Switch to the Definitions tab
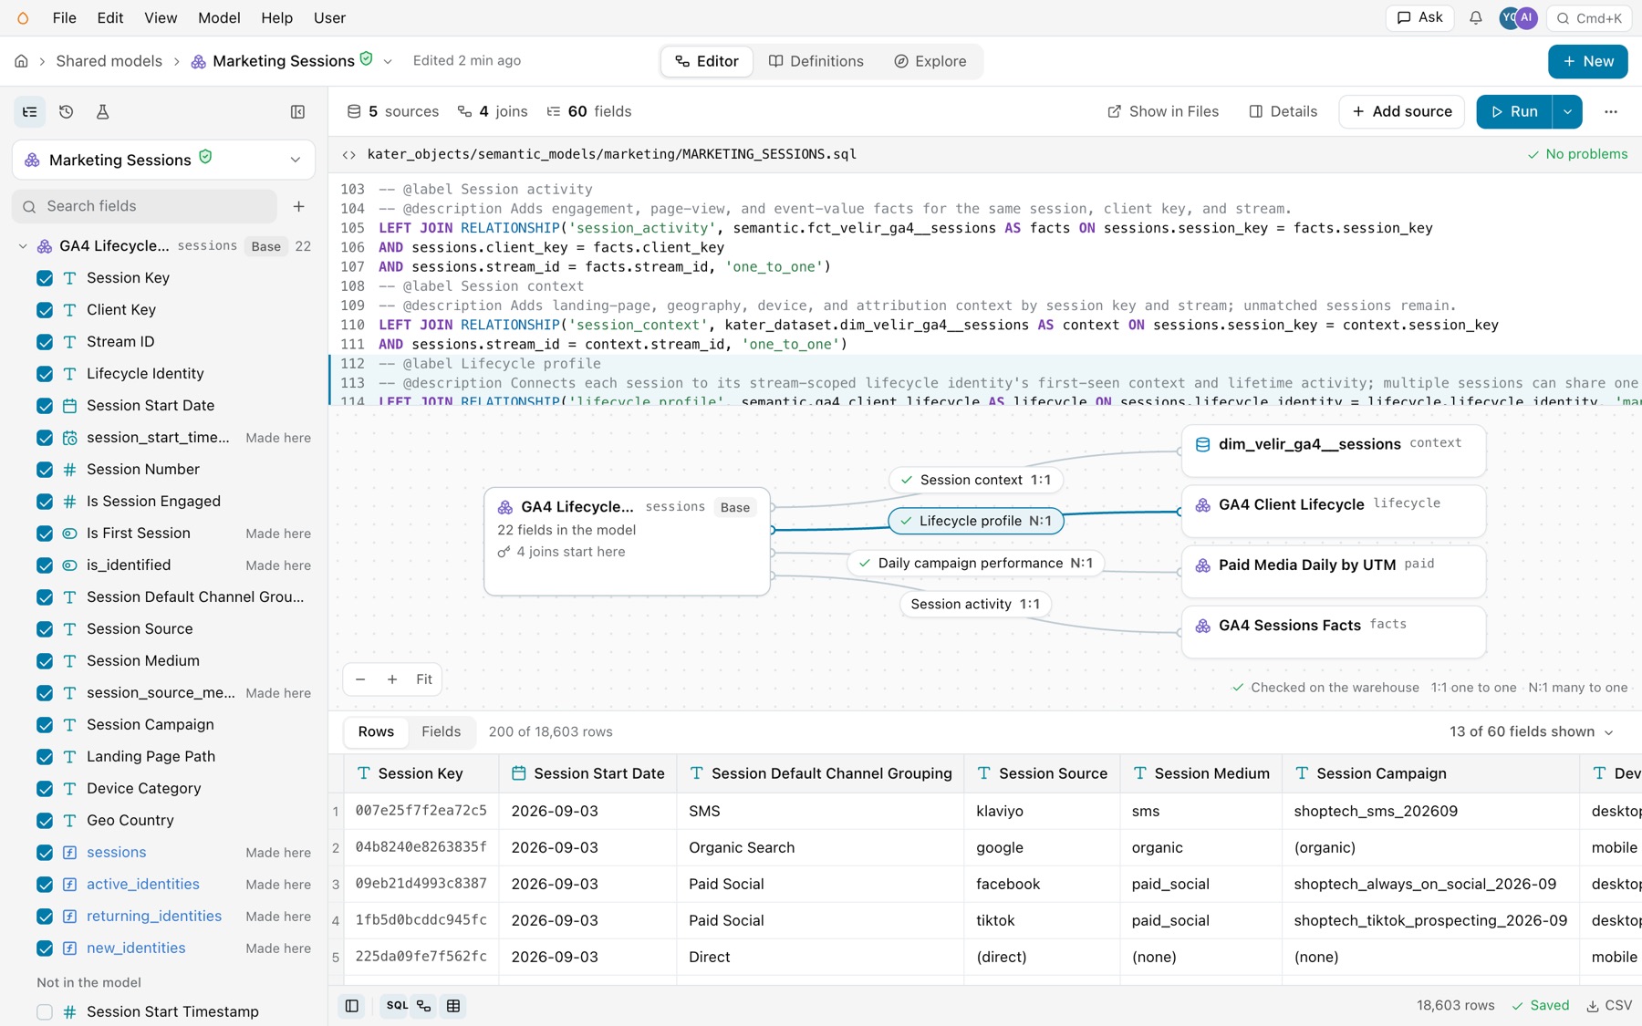Image resolution: width=1642 pixels, height=1026 pixels. [x=816, y=61]
